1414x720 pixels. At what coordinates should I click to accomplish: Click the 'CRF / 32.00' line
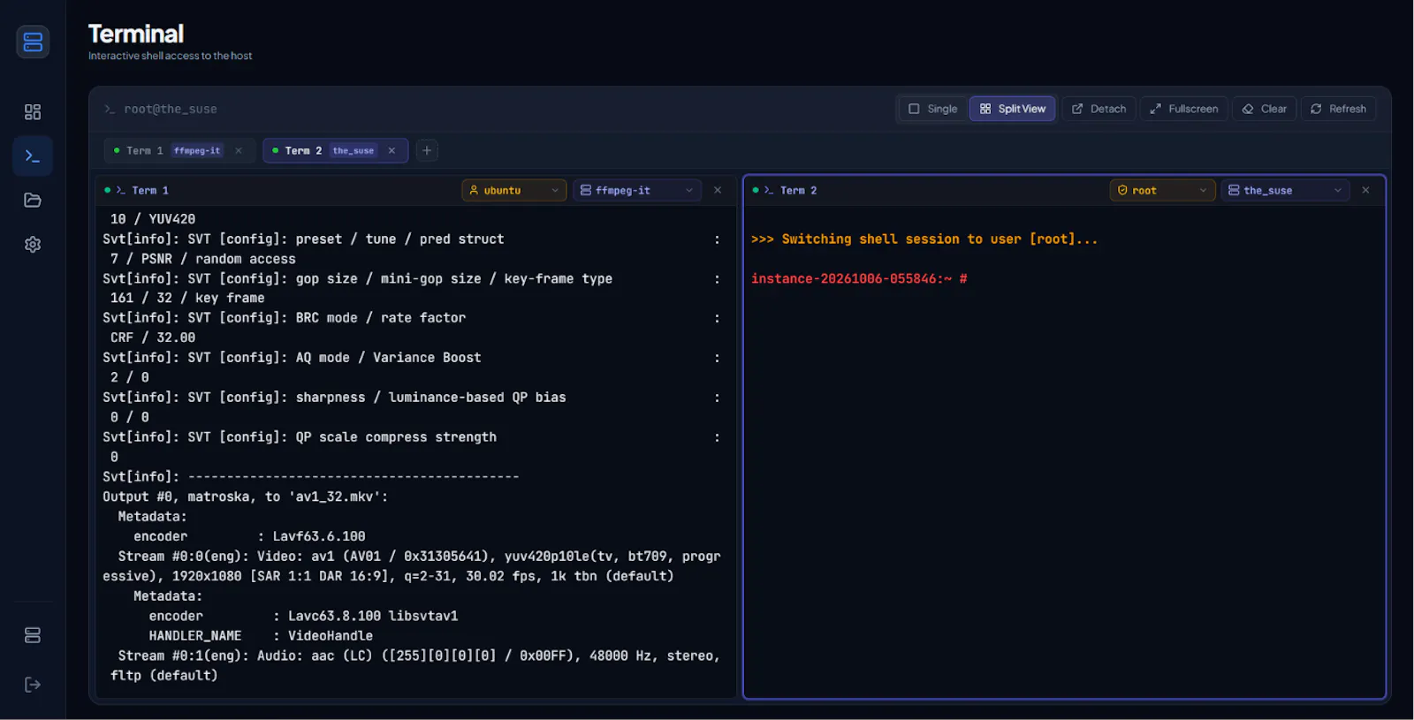(x=153, y=337)
